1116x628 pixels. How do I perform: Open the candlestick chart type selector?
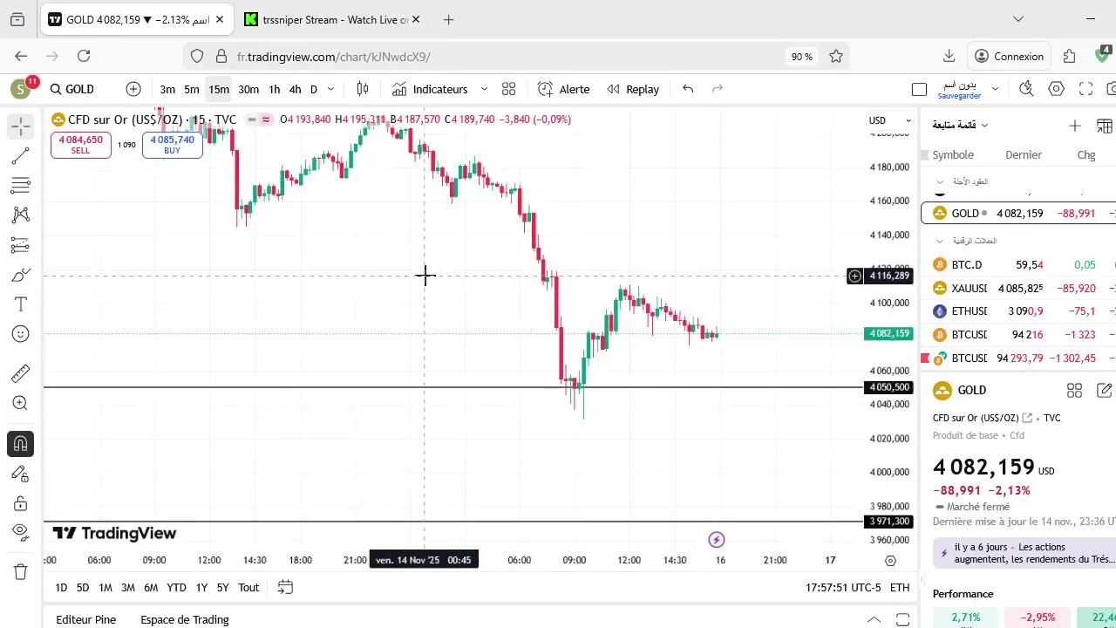(363, 89)
